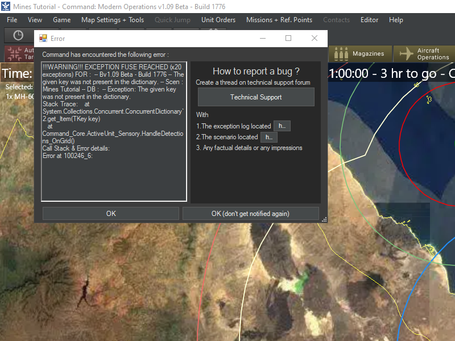Click the bullets icon beside Magazines text
Image resolution: width=455 pixels, height=341 pixels.
pyautogui.click(x=341, y=54)
